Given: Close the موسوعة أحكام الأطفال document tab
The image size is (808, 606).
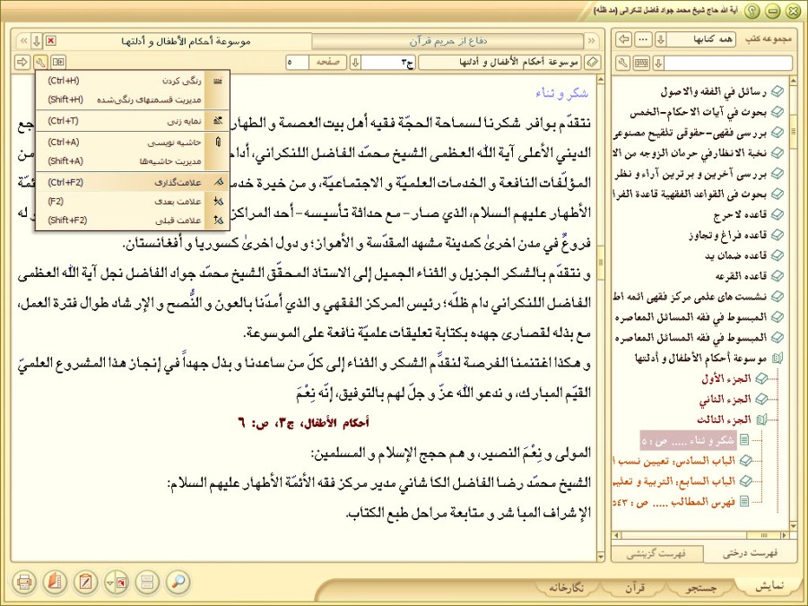Looking at the screenshot, I should [50, 41].
